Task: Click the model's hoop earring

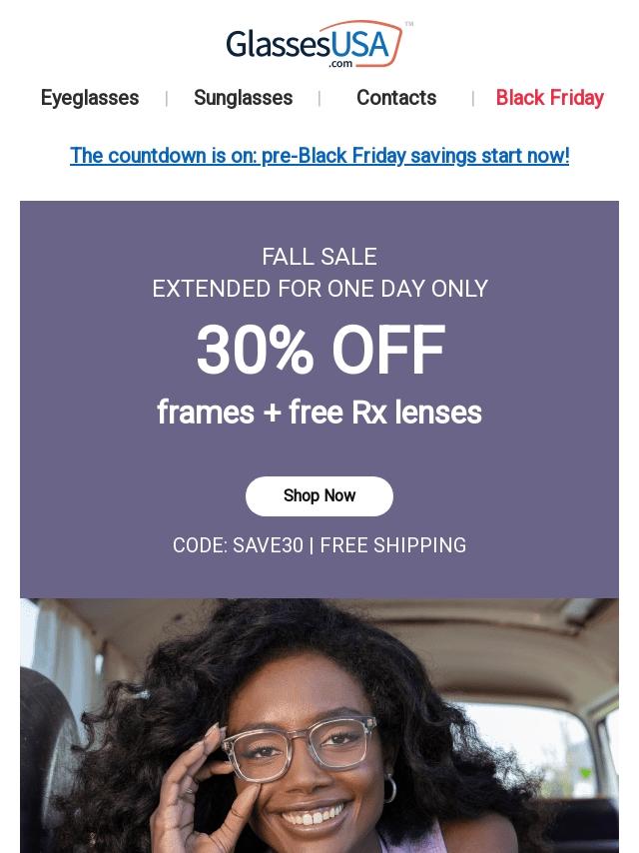Action: (389, 788)
